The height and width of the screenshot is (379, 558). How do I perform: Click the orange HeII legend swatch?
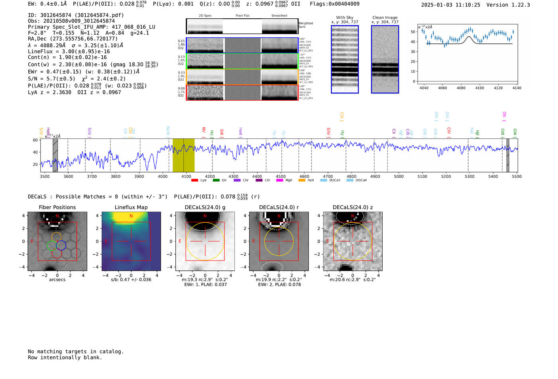(x=302, y=180)
